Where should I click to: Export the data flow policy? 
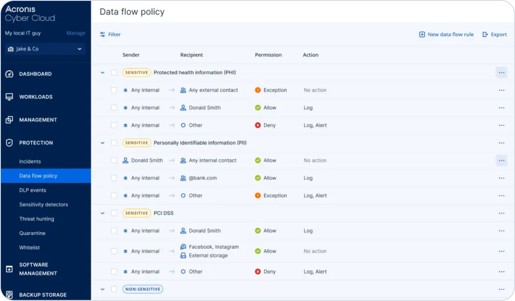point(495,34)
